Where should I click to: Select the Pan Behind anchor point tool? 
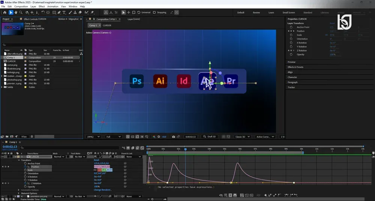(x=48, y=12)
